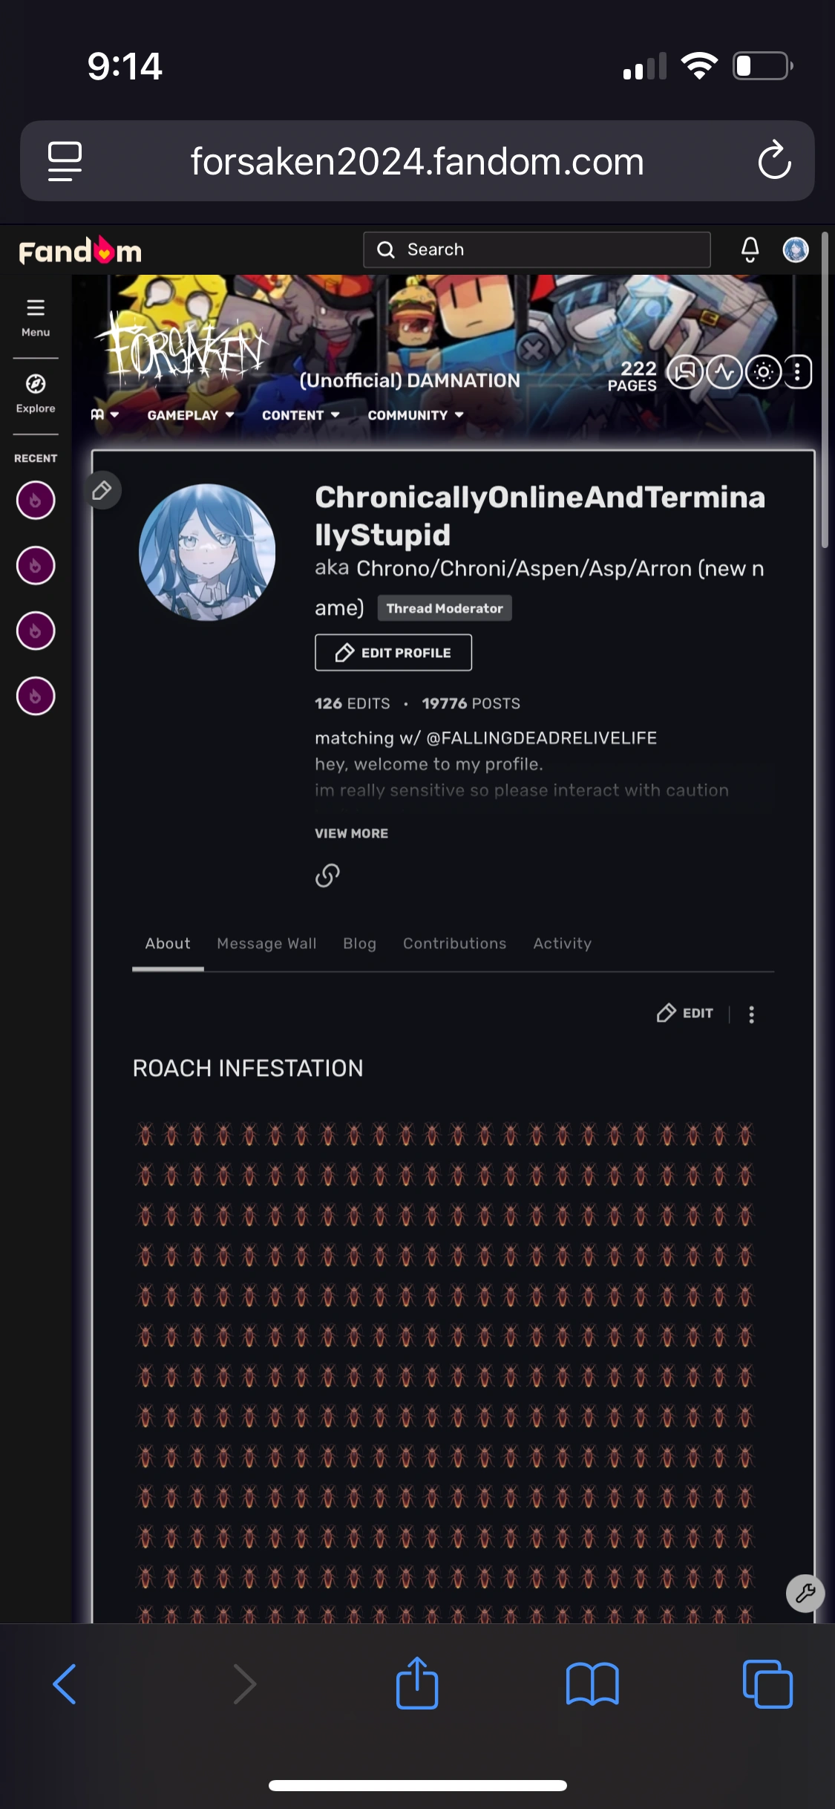Click EDIT above the About section
835x1809 pixels.
684,1013
